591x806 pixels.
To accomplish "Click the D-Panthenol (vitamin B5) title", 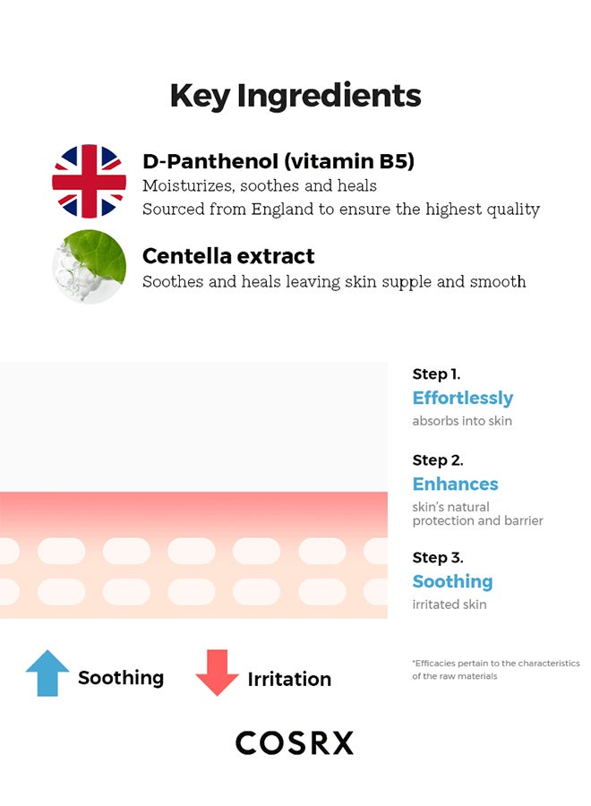I will (278, 161).
